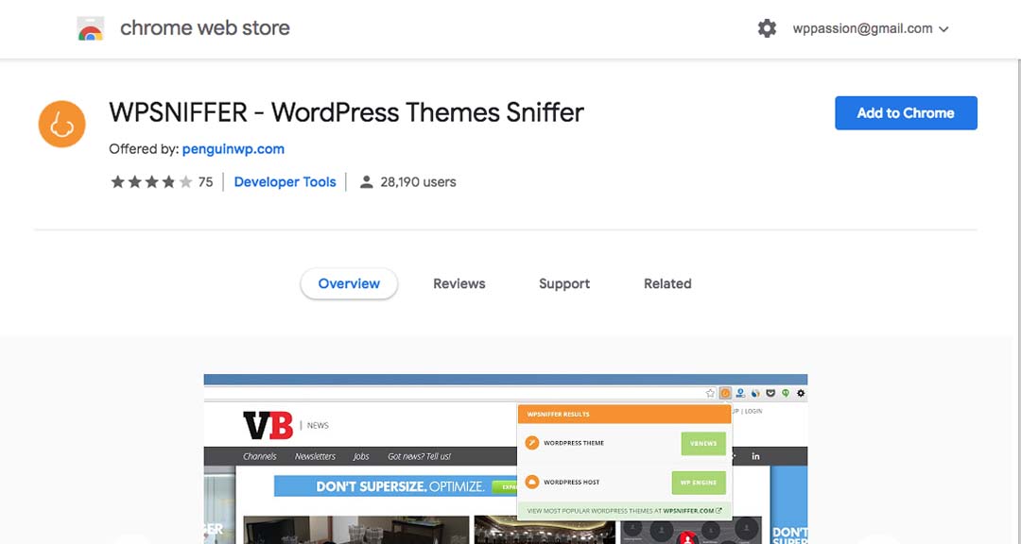This screenshot has height=544, width=1021.
Task: Click the LinkedIn icon in the preview
Action: pyautogui.click(x=755, y=456)
